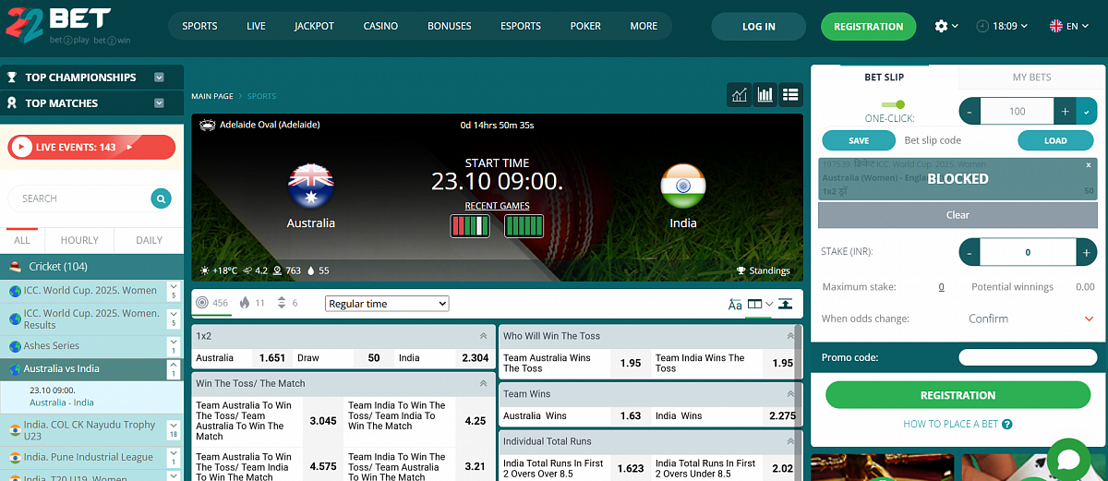Open the line chart statistics icon
Screen dimensions: 1108x481
click(x=740, y=94)
